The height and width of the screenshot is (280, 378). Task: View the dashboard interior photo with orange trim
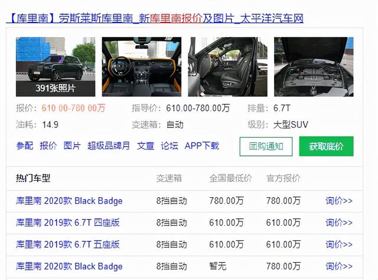click(x=142, y=67)
